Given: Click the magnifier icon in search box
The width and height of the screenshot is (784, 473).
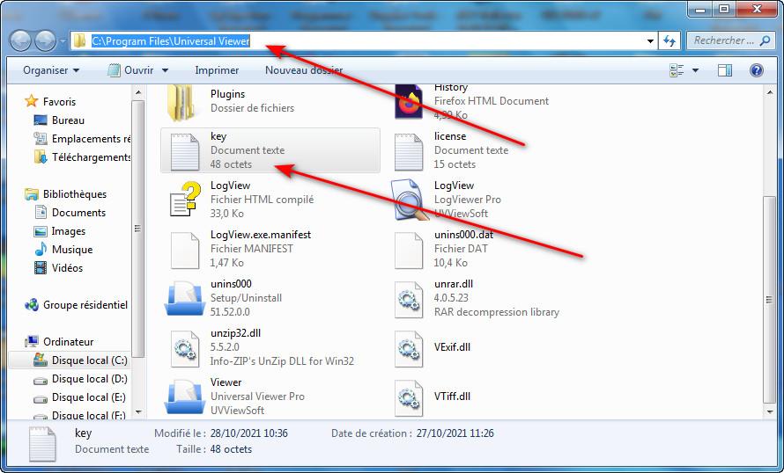Looking at the screenshot, I should tap(765, 41).
